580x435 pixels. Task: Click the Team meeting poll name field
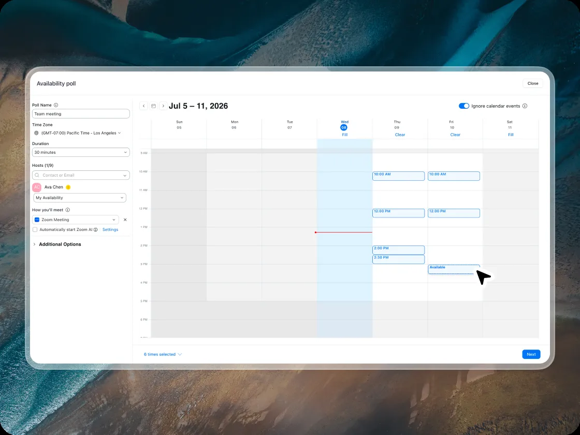81,114
